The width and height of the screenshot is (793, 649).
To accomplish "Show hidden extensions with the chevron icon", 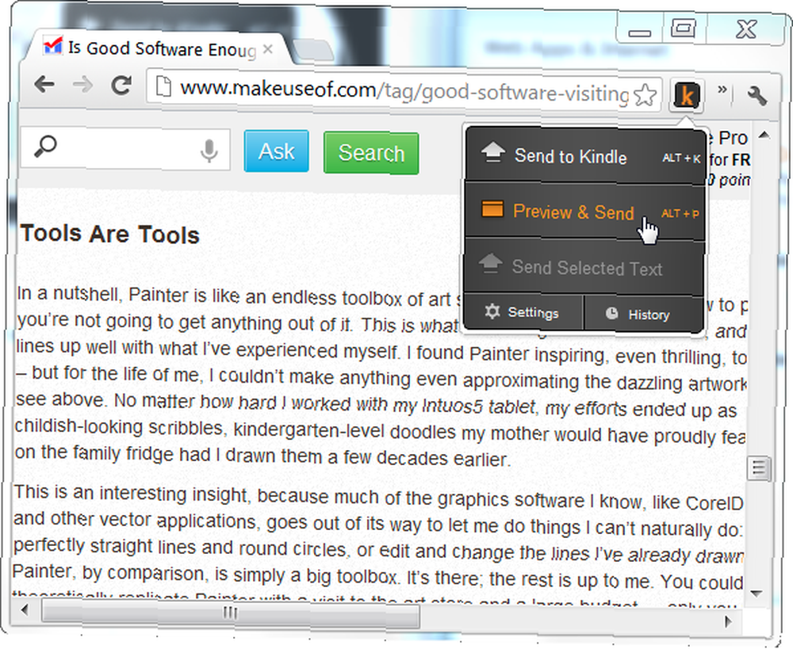I will 722,90.
